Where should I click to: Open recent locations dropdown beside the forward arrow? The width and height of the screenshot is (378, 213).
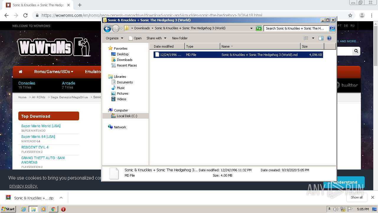point(121,29)
